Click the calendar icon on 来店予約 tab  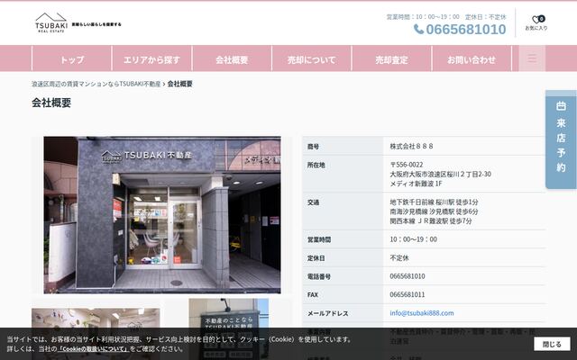click(561, 106)
